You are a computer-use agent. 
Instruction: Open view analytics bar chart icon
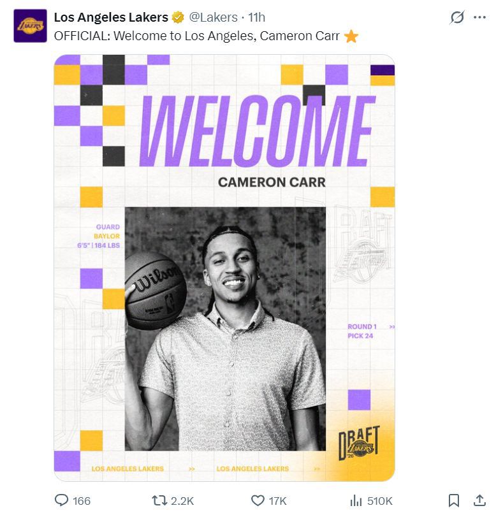356,500
